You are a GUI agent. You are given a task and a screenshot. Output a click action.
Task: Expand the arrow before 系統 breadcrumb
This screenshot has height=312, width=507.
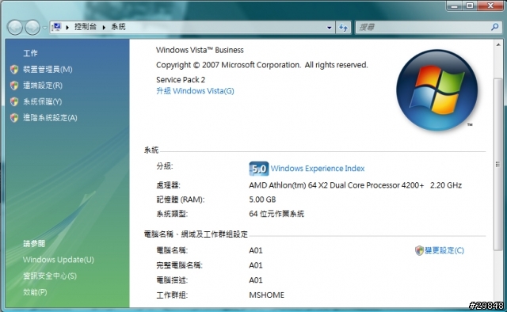[x=104, y=27]
